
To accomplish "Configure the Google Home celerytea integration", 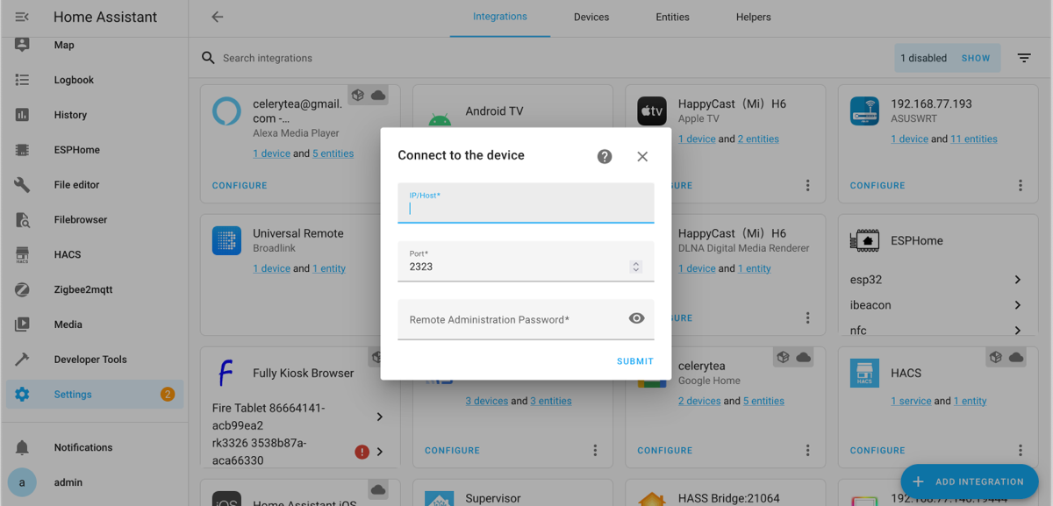I will 664,450.
